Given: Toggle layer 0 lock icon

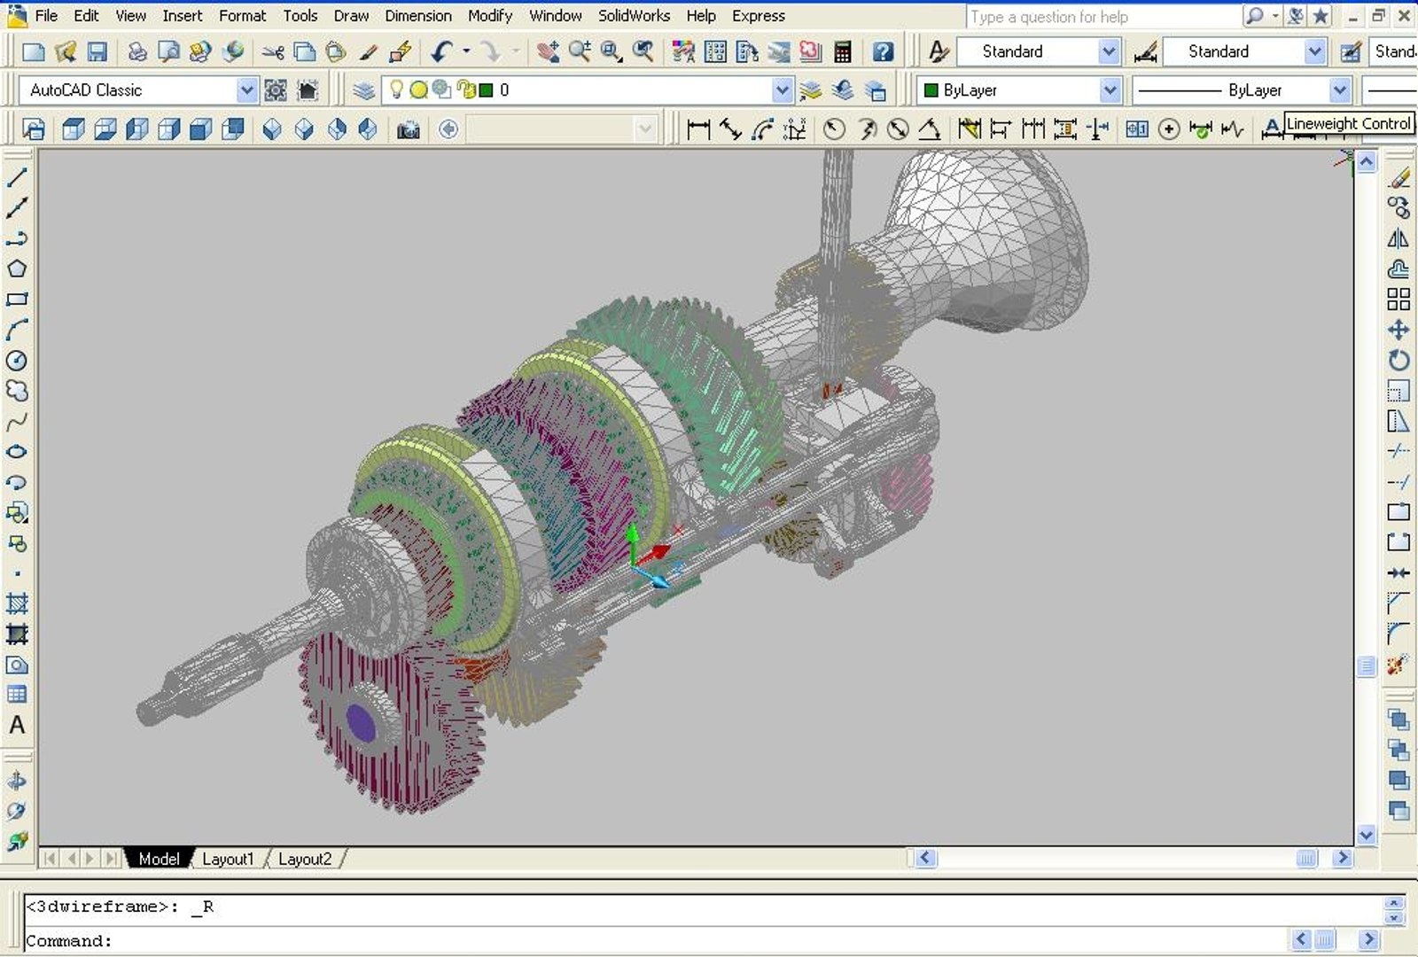Looking at the screenshot, I should [x=464, y=89].
